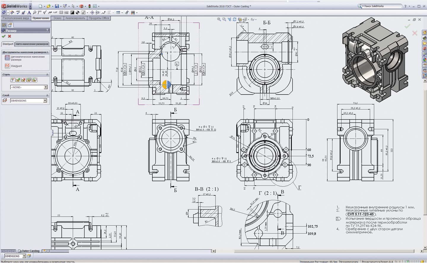Click the Spell Checker ABC icon
The width and height of the screenshot is (427, 263).
pos(18,12)
